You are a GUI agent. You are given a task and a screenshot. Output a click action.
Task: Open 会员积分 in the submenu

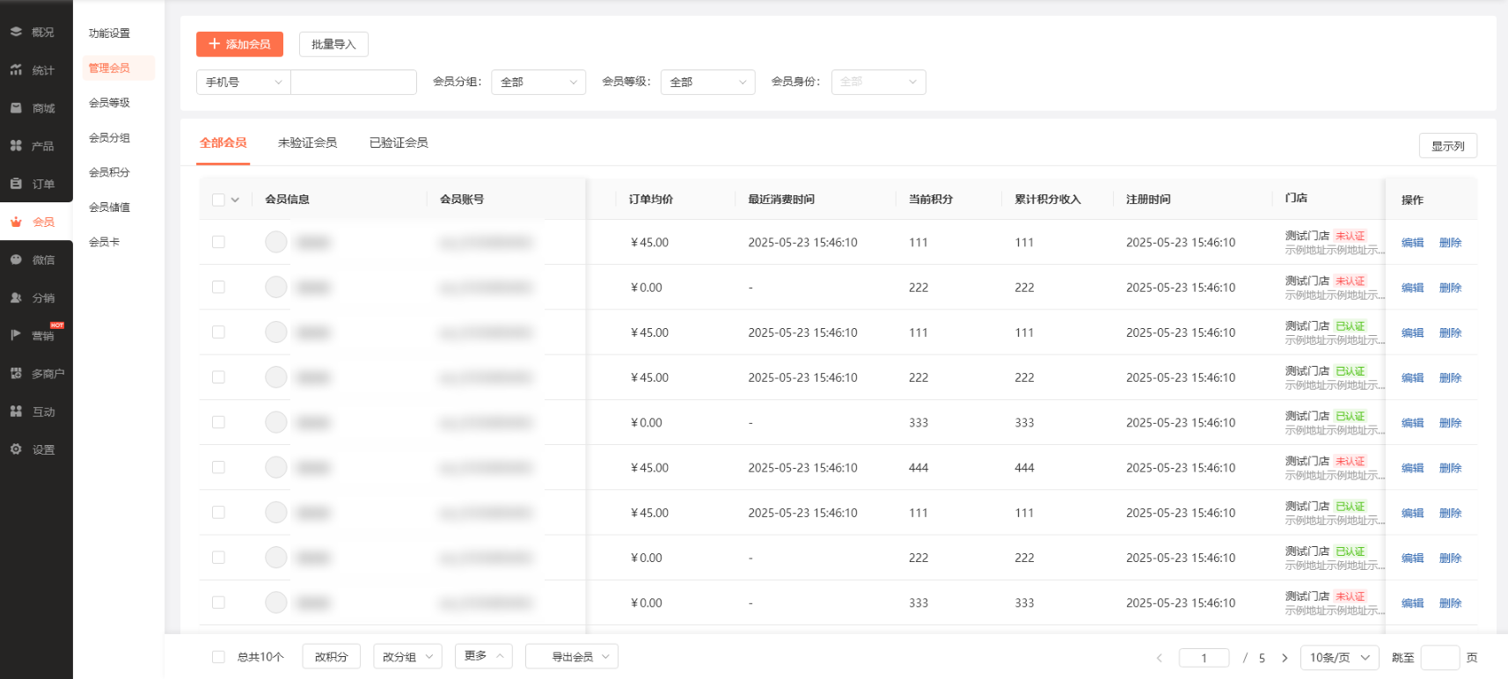coord(109,172)
